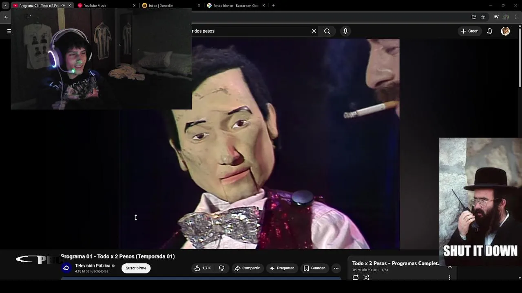
Task: Like the video (1,7 K)
Action: click(203, 268)
